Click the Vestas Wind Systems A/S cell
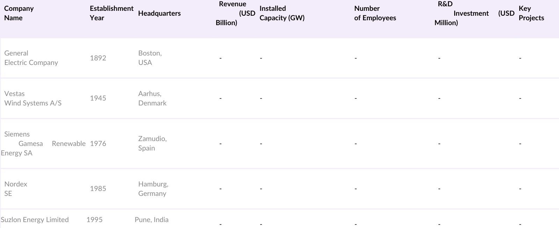Screen dimensions: 559x228 [33, 98]
